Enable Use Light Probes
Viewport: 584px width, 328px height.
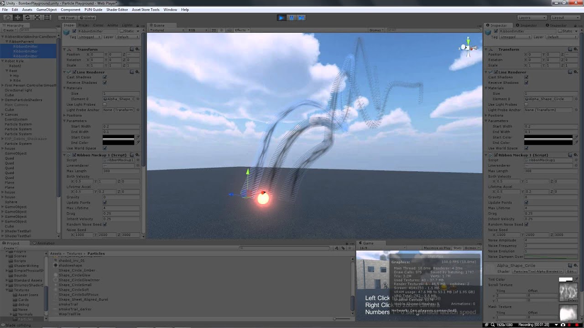105,105
